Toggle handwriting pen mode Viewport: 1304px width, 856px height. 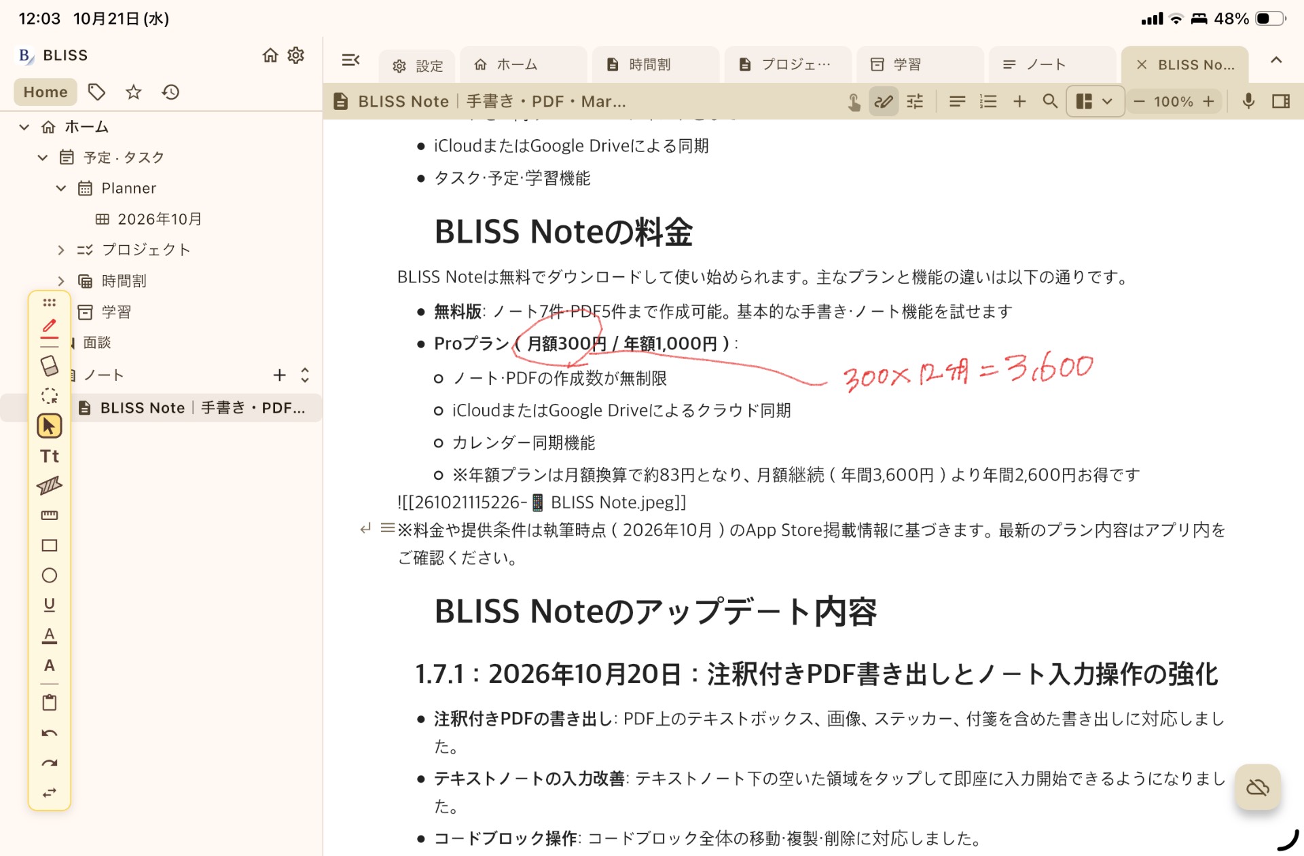point(884,102)
